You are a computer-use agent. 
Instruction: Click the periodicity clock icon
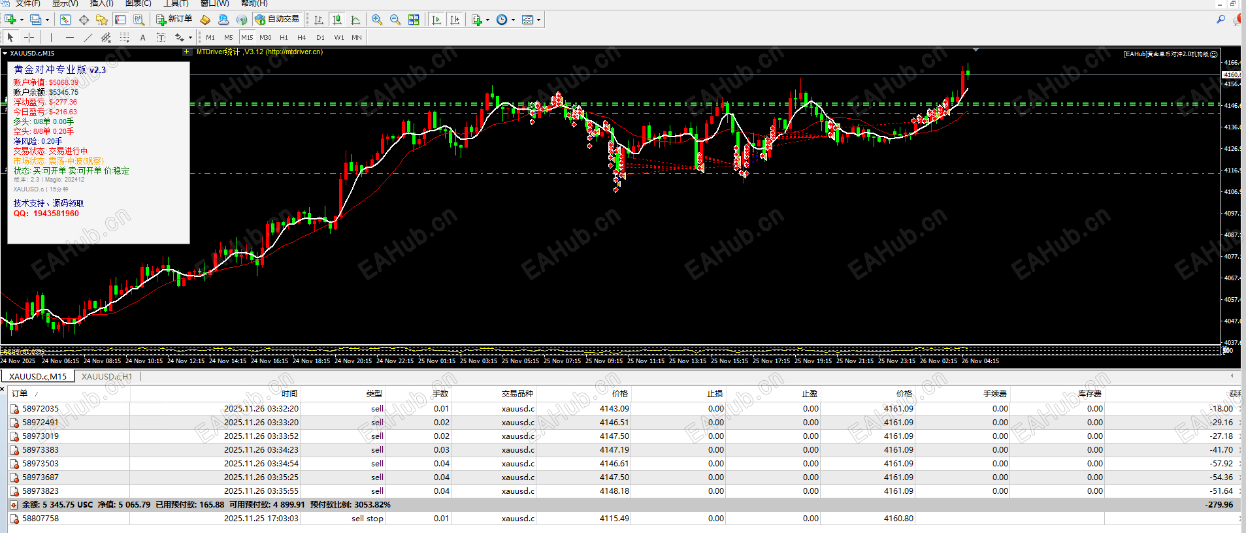[x=502, y=20]
